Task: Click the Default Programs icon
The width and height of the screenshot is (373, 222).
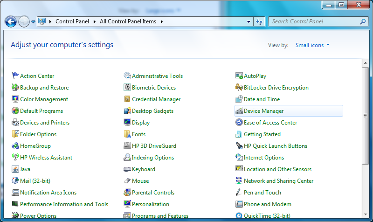Action: point(15,111)
